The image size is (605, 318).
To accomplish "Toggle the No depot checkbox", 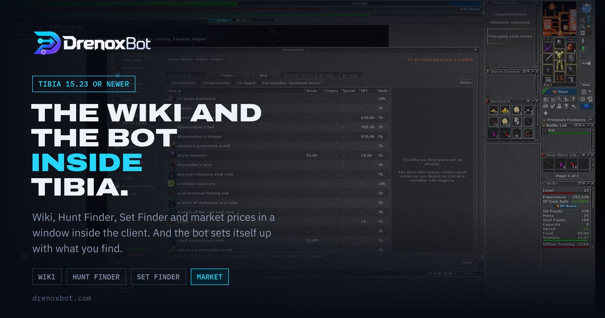I will 234,83.
